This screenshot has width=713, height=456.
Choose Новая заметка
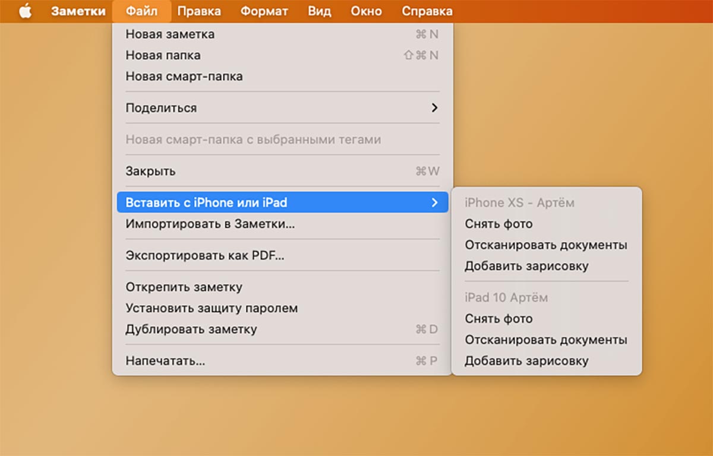pos(282,34)
